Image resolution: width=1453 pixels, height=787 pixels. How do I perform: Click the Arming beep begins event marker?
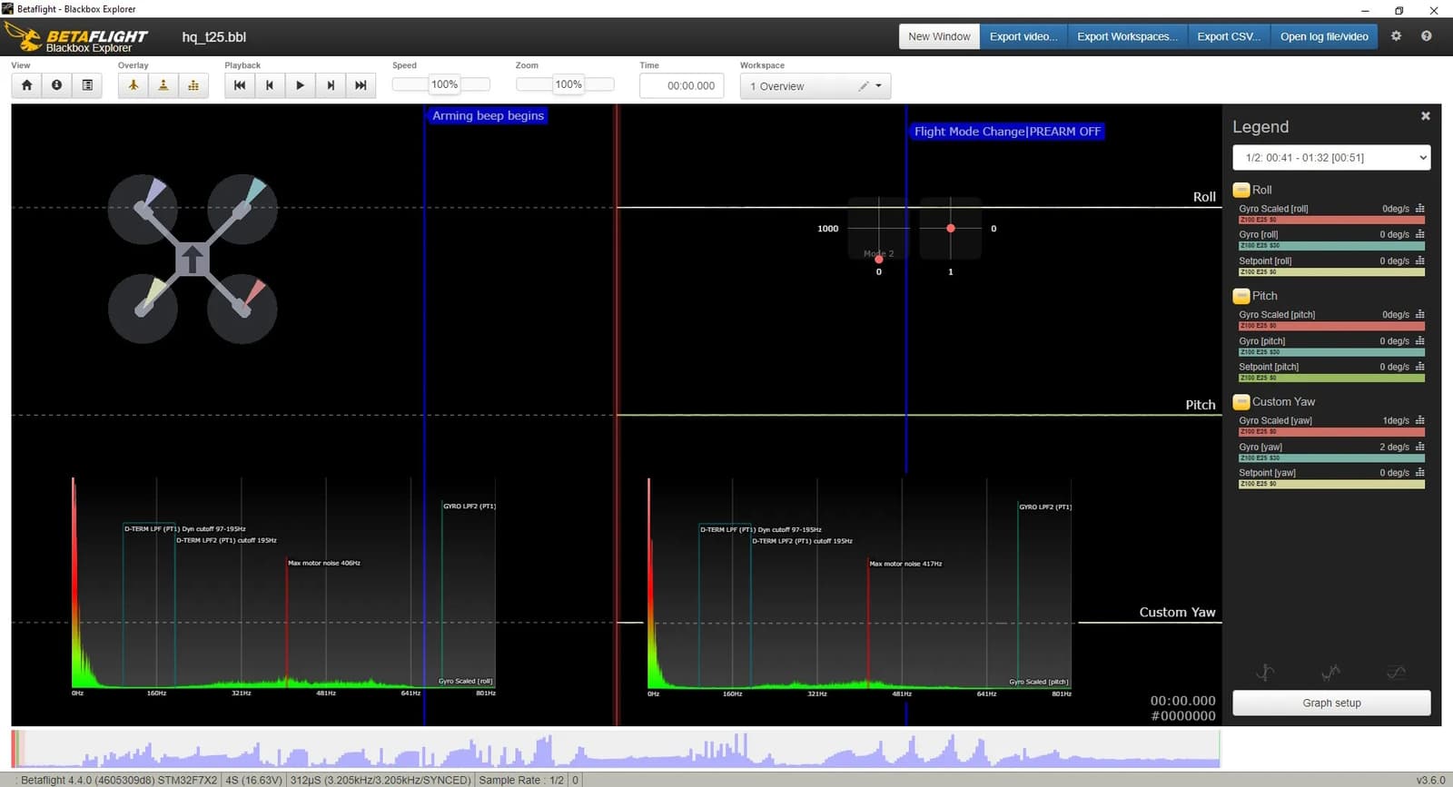point(488,116)
